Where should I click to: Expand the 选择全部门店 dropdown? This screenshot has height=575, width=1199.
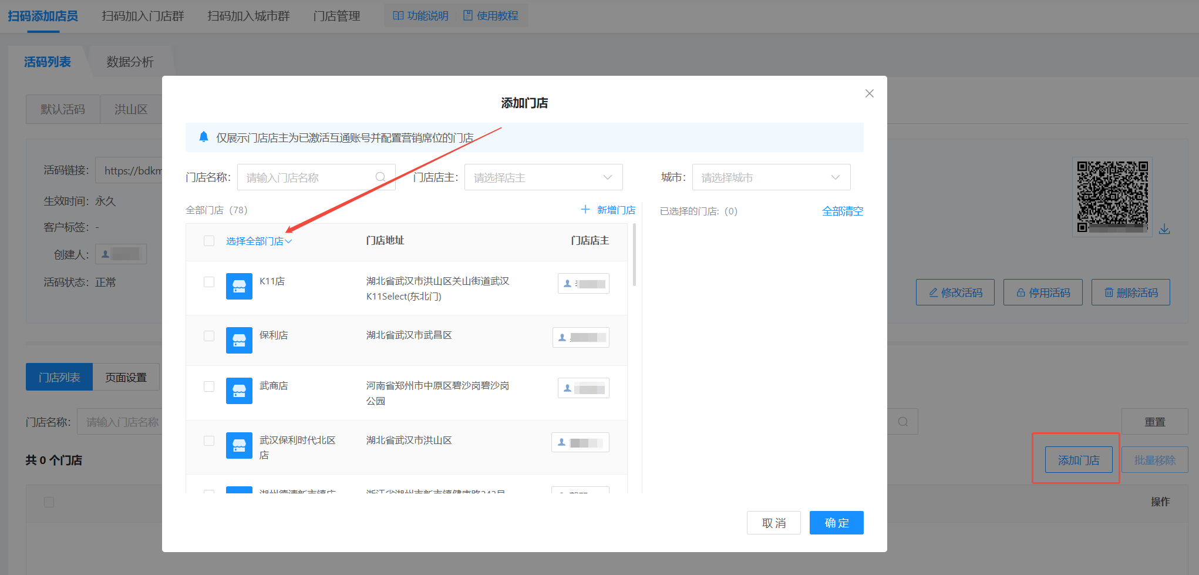pos(259,241)
